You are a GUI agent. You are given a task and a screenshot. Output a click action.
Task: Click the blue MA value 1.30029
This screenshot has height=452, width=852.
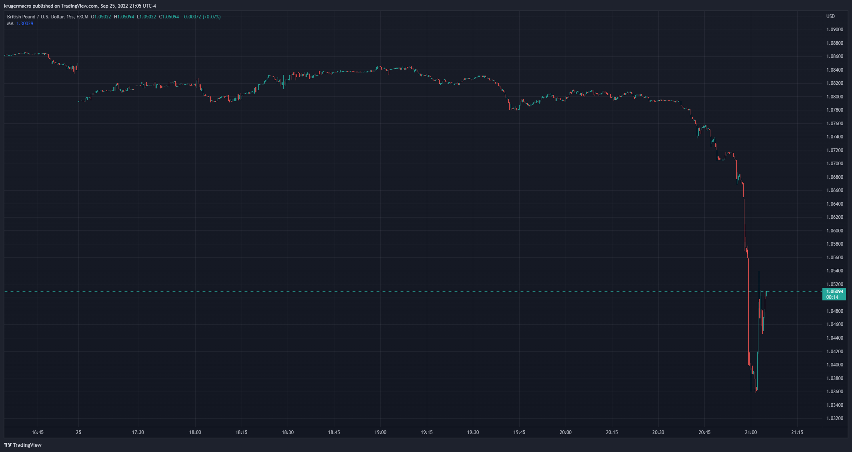tap(25, 23)
